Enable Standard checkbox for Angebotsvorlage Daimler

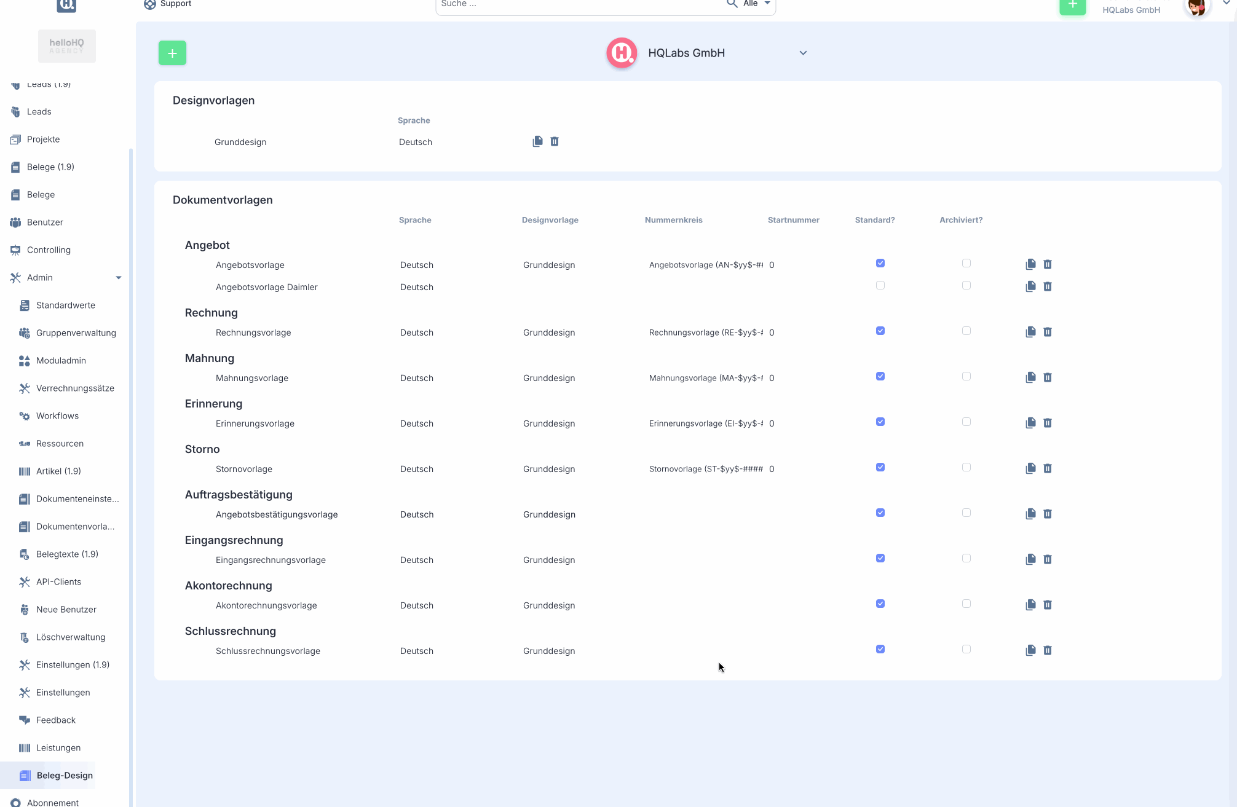(880, 285)
